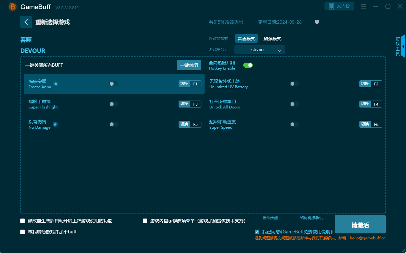Viewport: 406px width, 253px height.
Task: Open the steam game platform dropdown
Action: [x=259, y=50]
